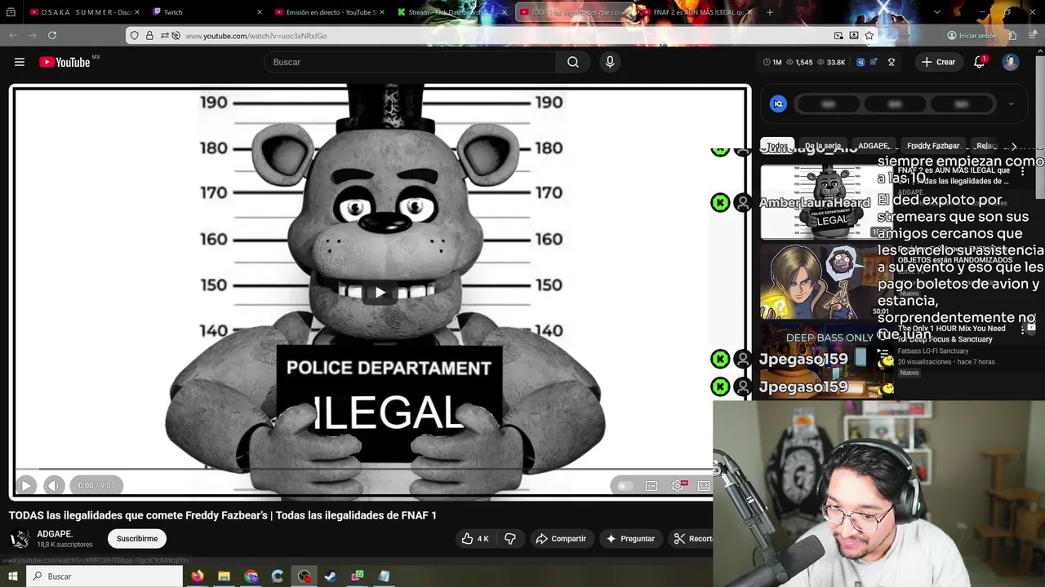
Task: Open the Windows Start menu
Action: (x=13, y=576)
